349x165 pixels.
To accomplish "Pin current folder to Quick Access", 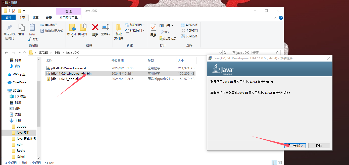I will coord(9,31).
